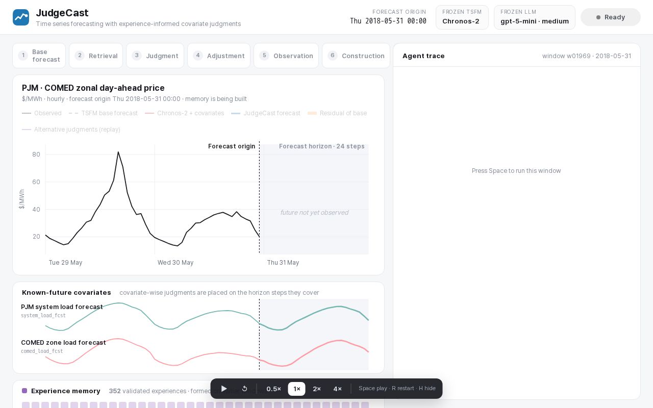
Task: Switch playback speed to 2×
Action: point(317,389)
